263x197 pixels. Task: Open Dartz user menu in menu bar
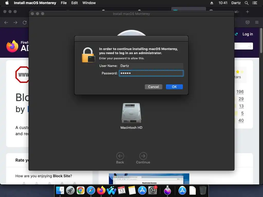click(x=236, y=3)
